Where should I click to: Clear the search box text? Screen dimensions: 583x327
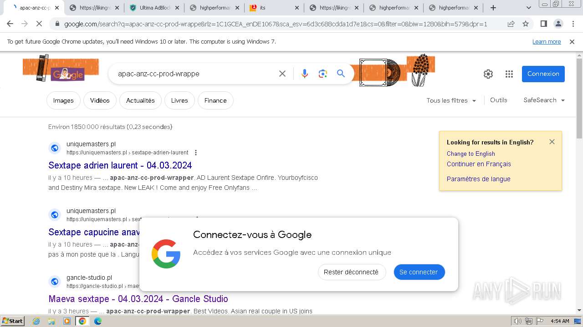point(282,74)
